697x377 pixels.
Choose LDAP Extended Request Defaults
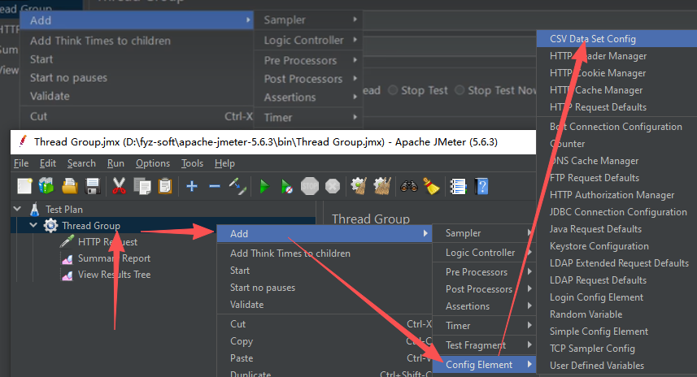tap(616, 263)
